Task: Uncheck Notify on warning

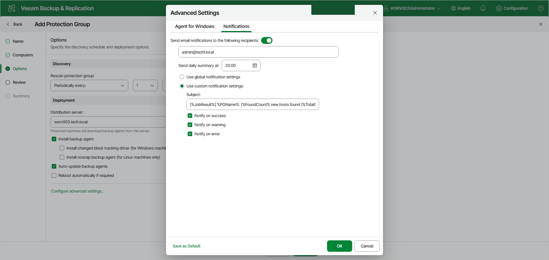Action: [190, 125]
